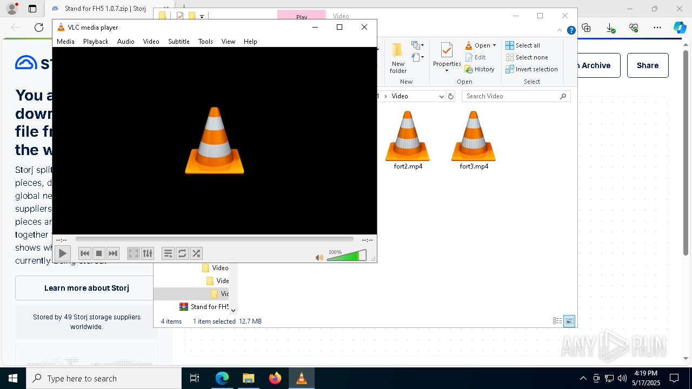692x389 pixels.
Task: Switch Explorer to details view icon
Action: point(557,321)
